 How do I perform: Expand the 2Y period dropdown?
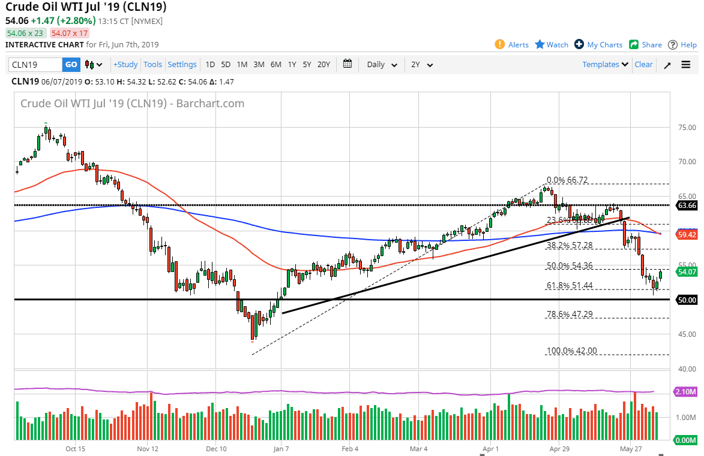(x=422, y=65)
